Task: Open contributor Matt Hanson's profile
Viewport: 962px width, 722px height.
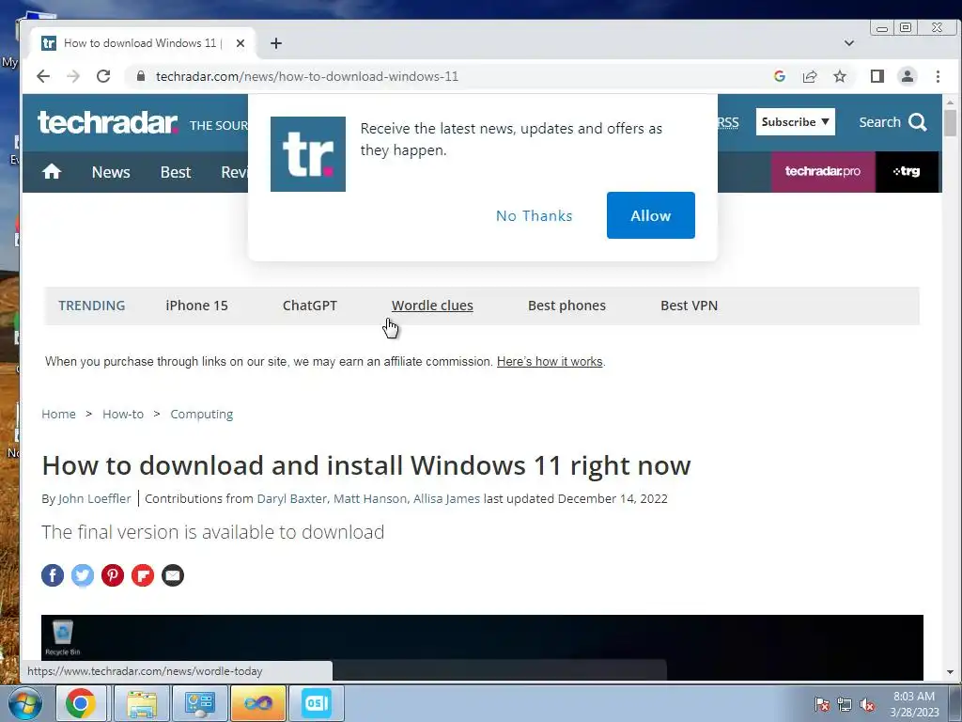Action: pos(369,498)
